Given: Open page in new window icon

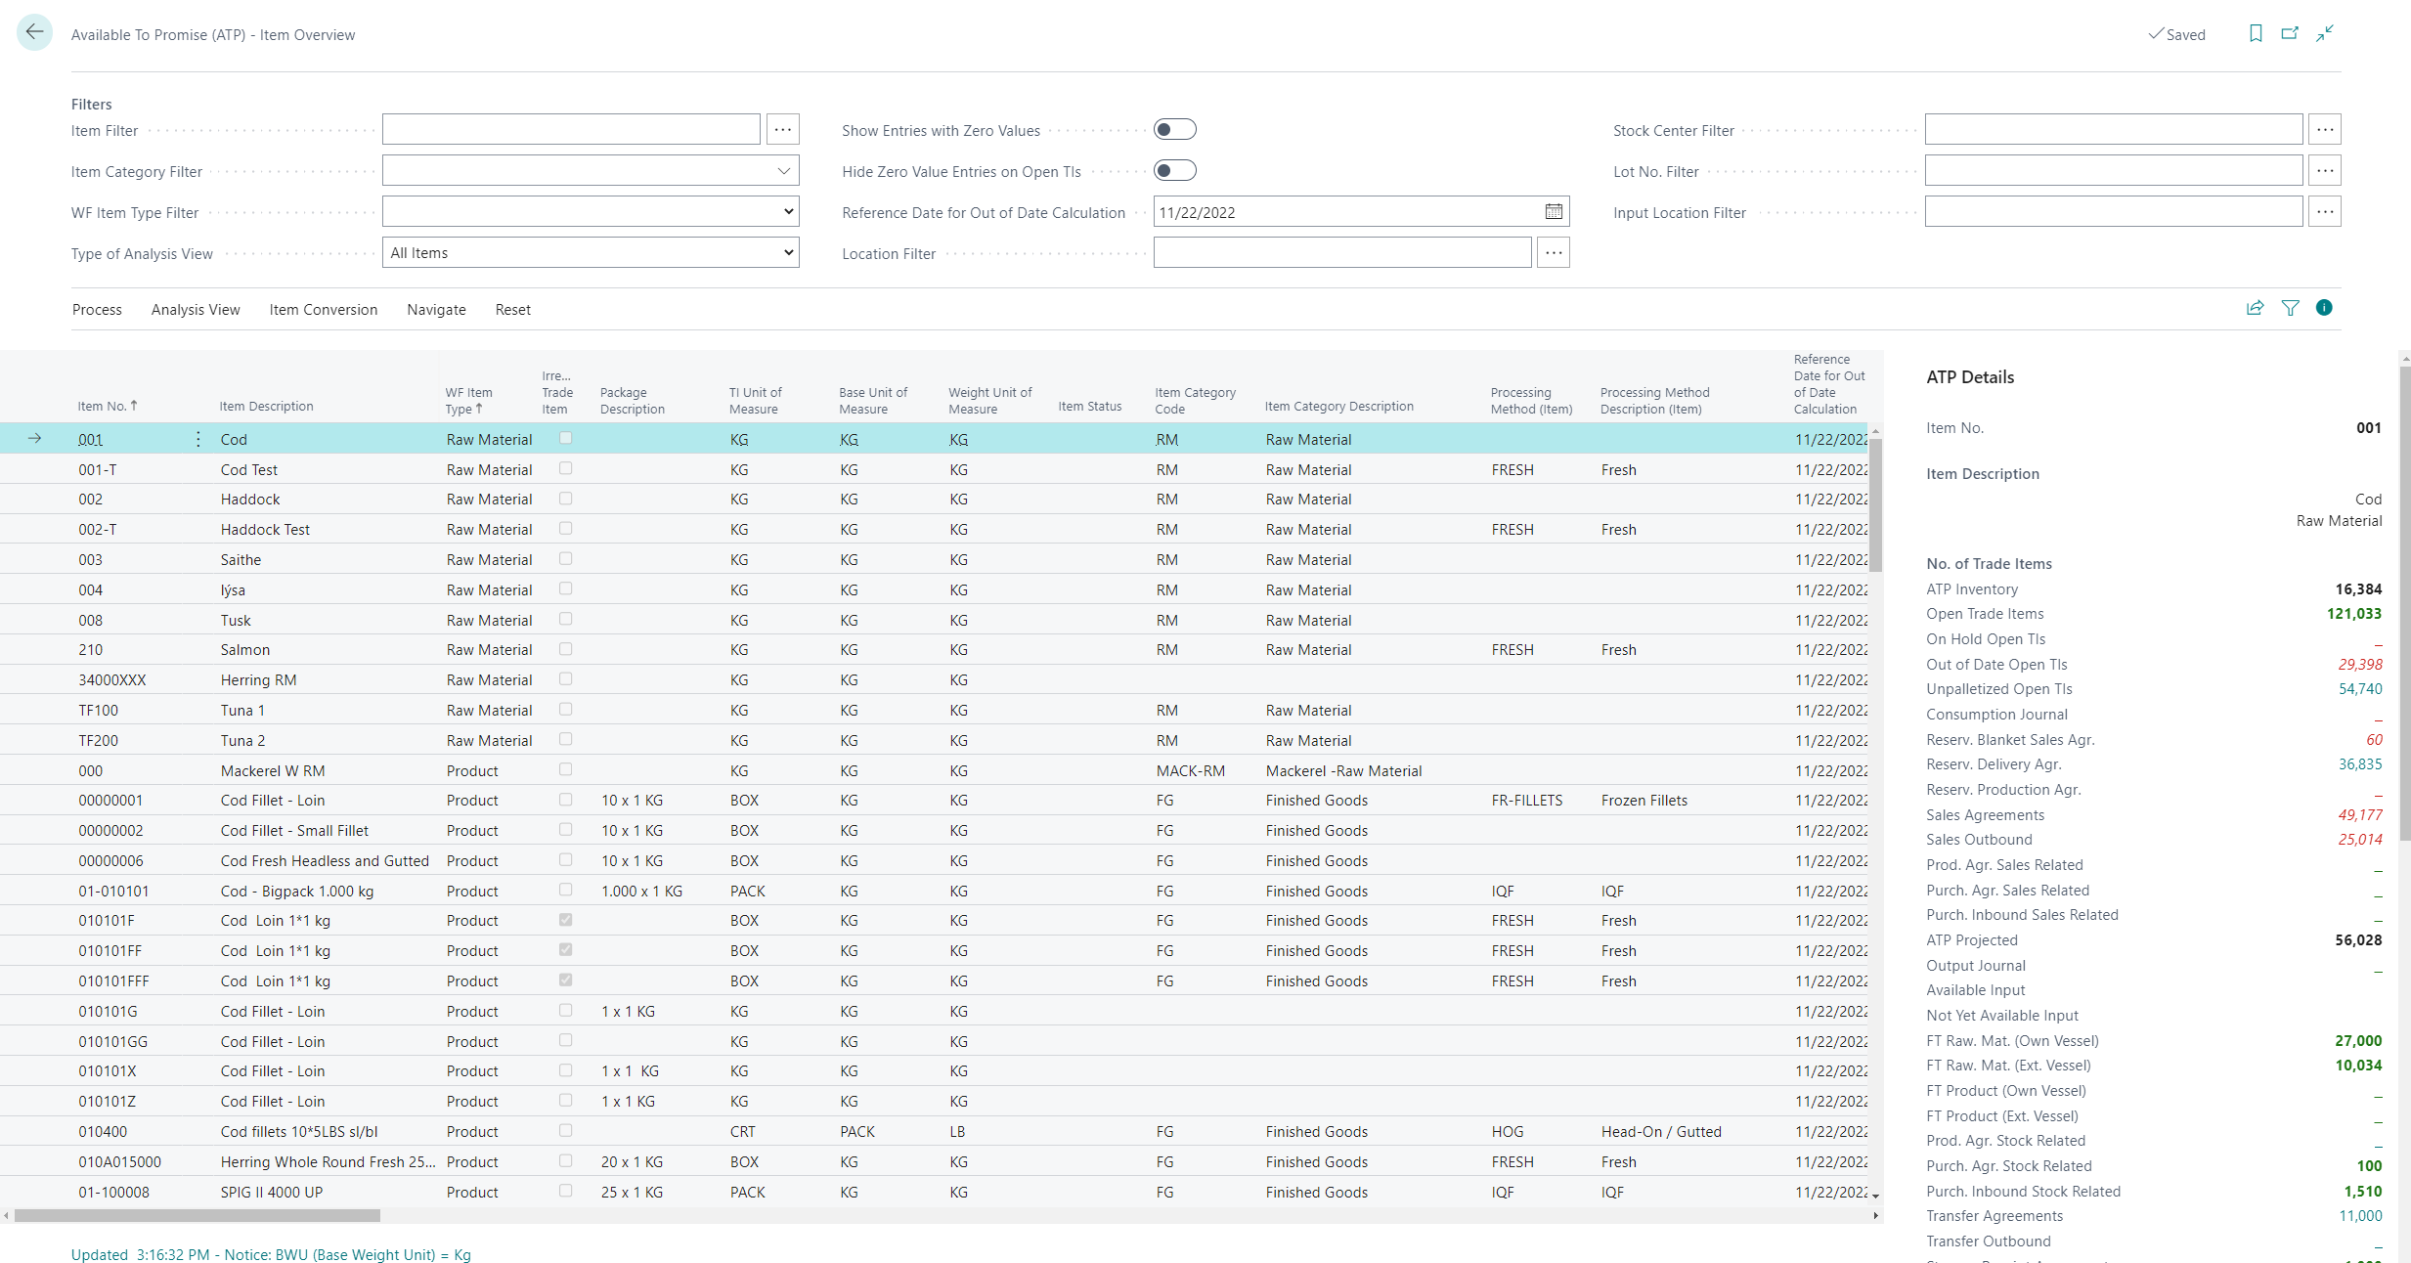Looking at the screenshot, I should [x=2290, y=33].
